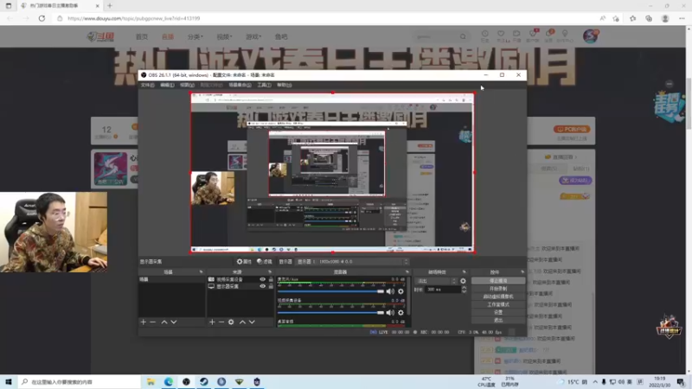The width and height of the screenshot is (692, 389).
Task: Open the OBS Edit menu
Action: (167, 85)
